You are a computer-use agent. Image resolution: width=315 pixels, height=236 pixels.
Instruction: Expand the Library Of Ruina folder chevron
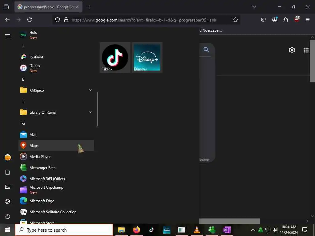tap(90, 112)
